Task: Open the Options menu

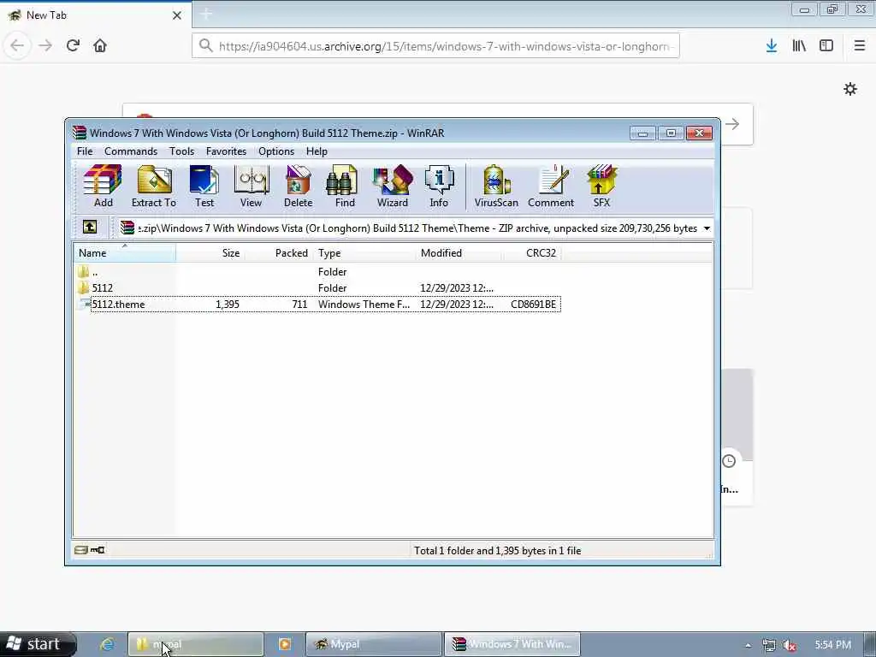Action: (x=276, y=151)
